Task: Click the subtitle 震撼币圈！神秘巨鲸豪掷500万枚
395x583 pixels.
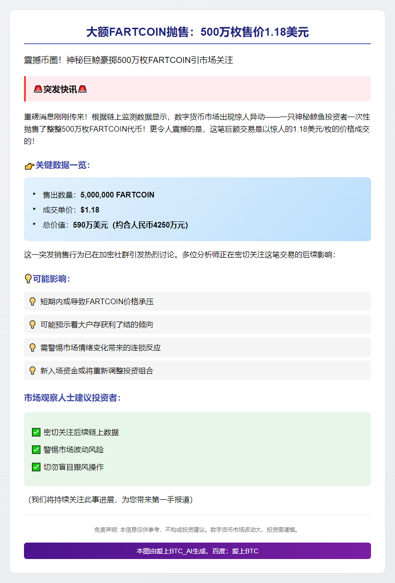Action: pos(128,60)
